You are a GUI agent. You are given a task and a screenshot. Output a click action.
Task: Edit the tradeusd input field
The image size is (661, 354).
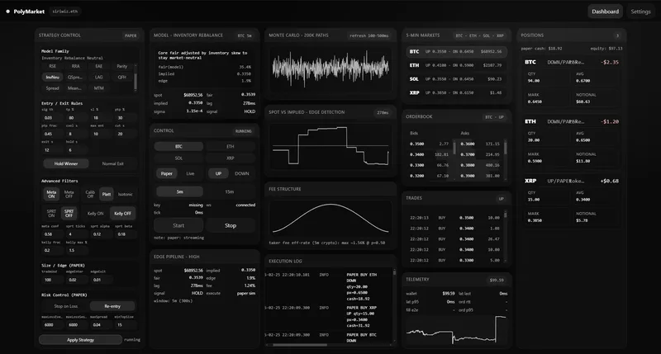(x=52, y=280)
